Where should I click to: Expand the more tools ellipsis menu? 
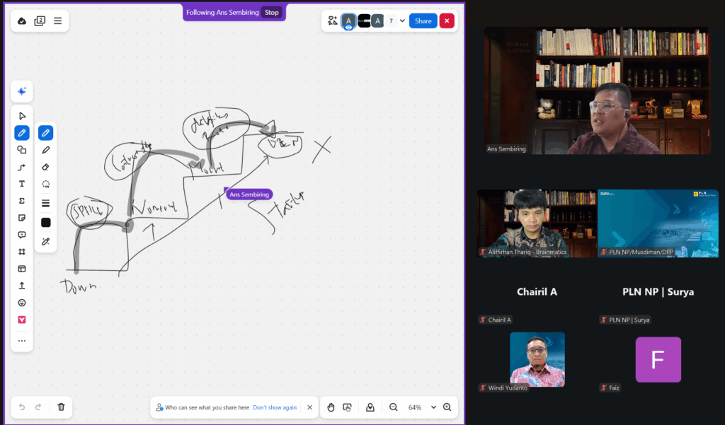(22, 341)
